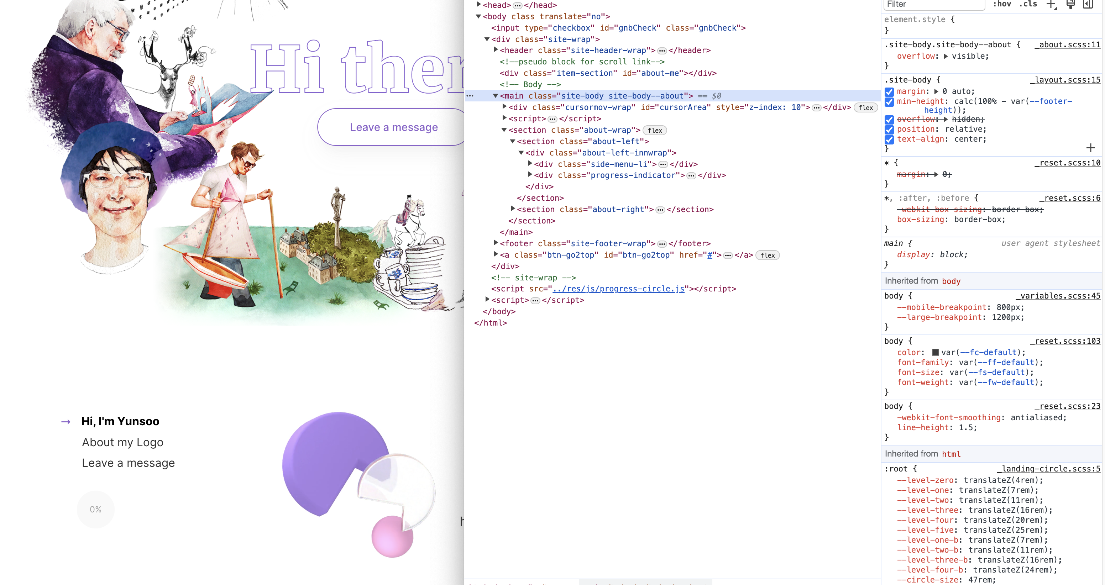Toggle the computed styles sidebar icon
The height and width of the screenshot is (585, 1105).
click(1088, 4)
